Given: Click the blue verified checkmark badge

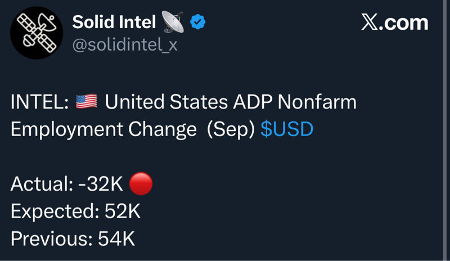Looking at the screenshot, I should [x=197, y=22].
